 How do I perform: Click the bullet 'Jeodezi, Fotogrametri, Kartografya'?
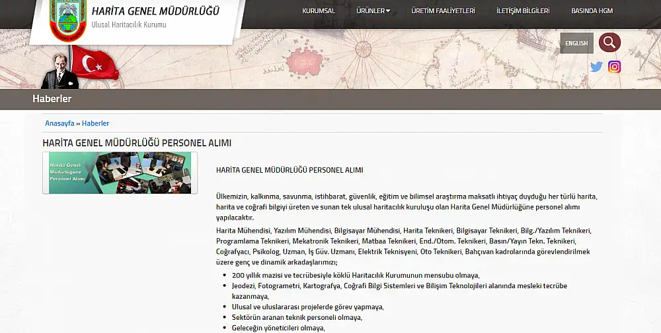pyautogui.click(x=400, y=291)
